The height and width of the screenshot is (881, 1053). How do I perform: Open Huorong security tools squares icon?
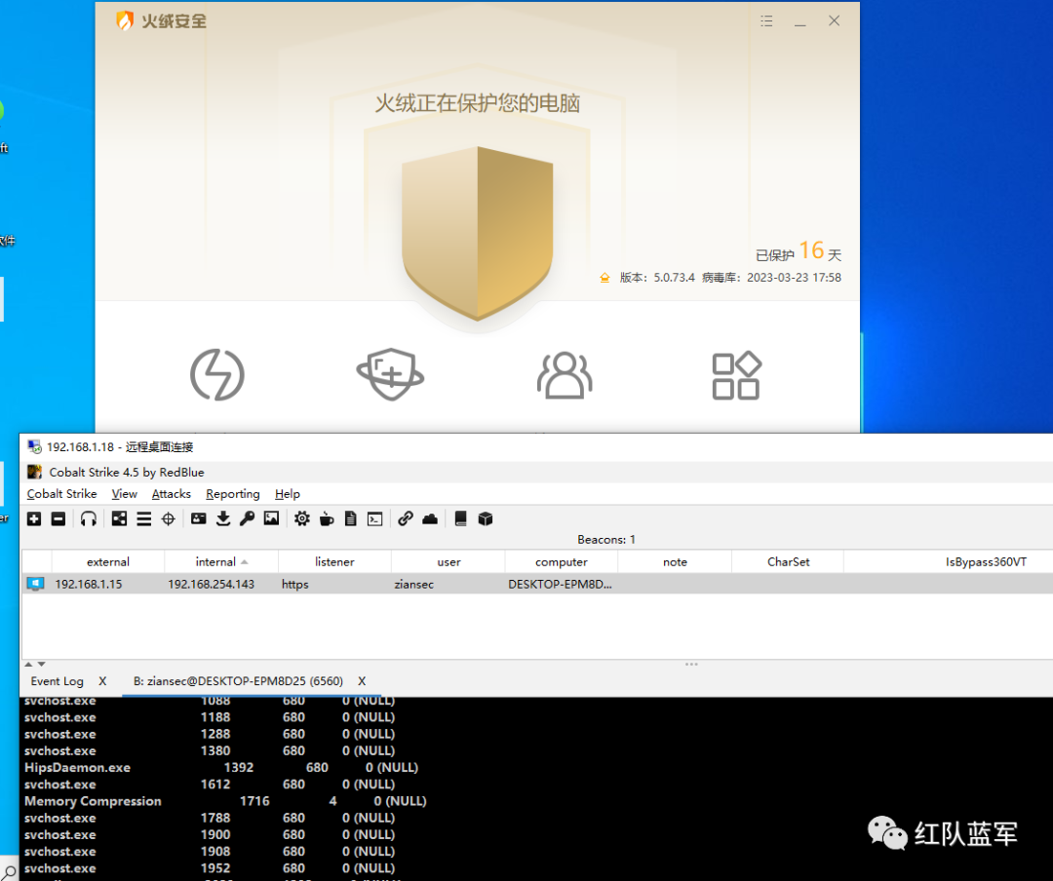click(737, 375)
